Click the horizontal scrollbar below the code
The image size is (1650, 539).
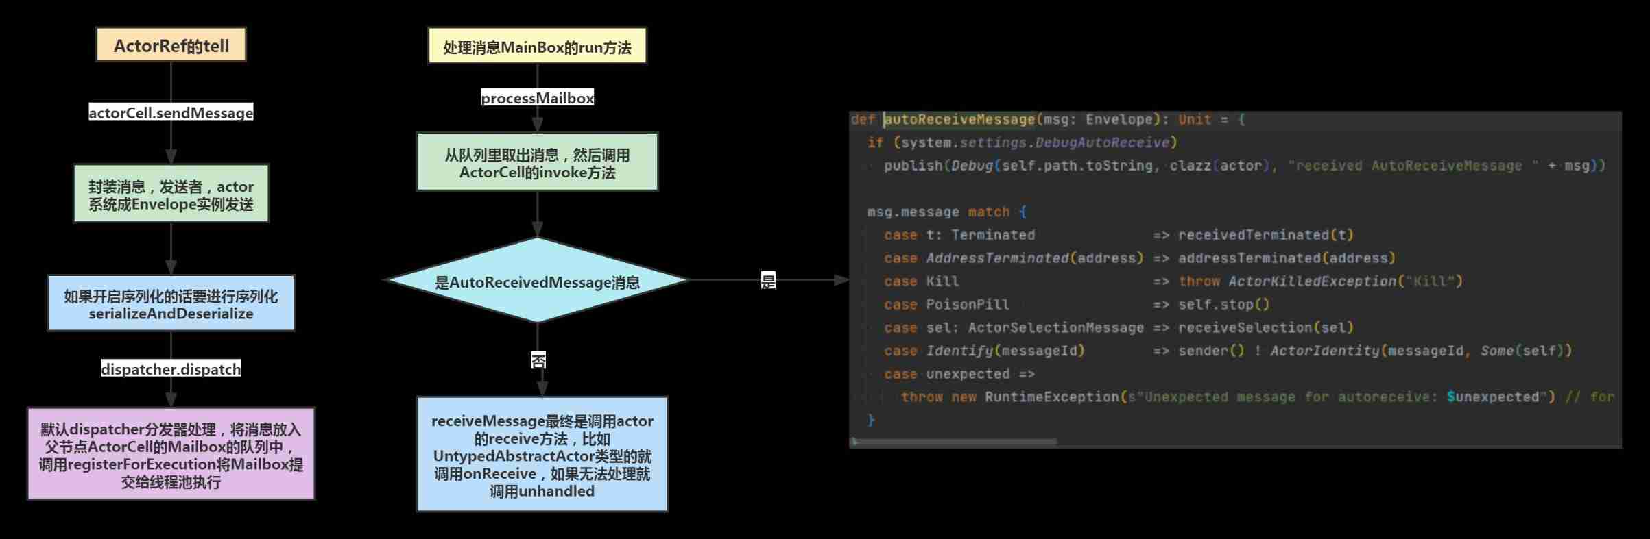(x=955, y=442)
